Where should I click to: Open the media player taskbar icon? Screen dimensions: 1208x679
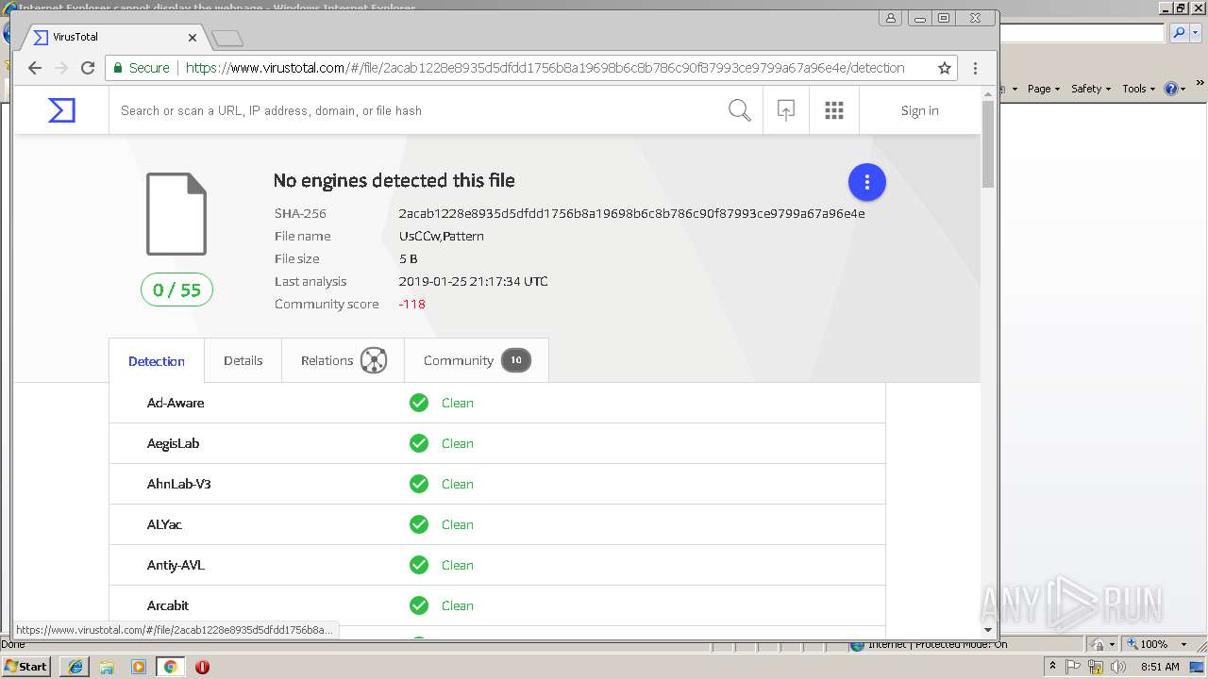[x=139, y=667]
